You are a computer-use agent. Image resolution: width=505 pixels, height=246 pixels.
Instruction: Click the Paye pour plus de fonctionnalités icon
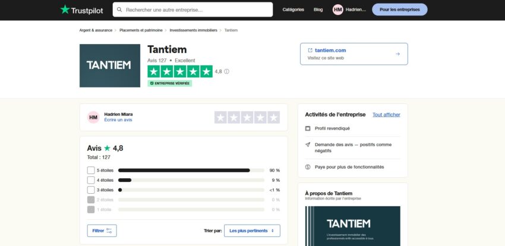pyautogui.click(x=308, y=167)
